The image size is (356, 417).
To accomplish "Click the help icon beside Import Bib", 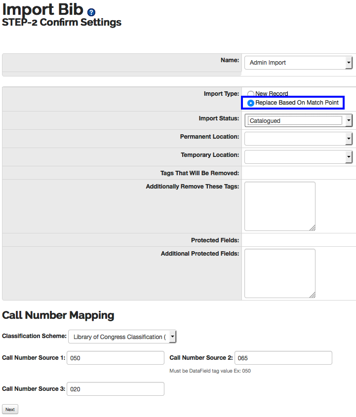I will click(x=91, y=12).
